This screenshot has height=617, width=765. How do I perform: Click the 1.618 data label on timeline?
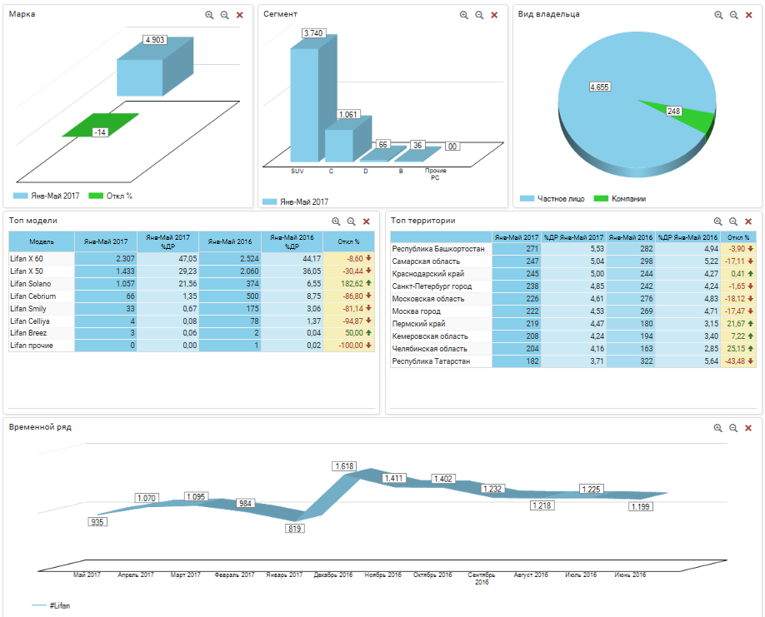[344, 466]
